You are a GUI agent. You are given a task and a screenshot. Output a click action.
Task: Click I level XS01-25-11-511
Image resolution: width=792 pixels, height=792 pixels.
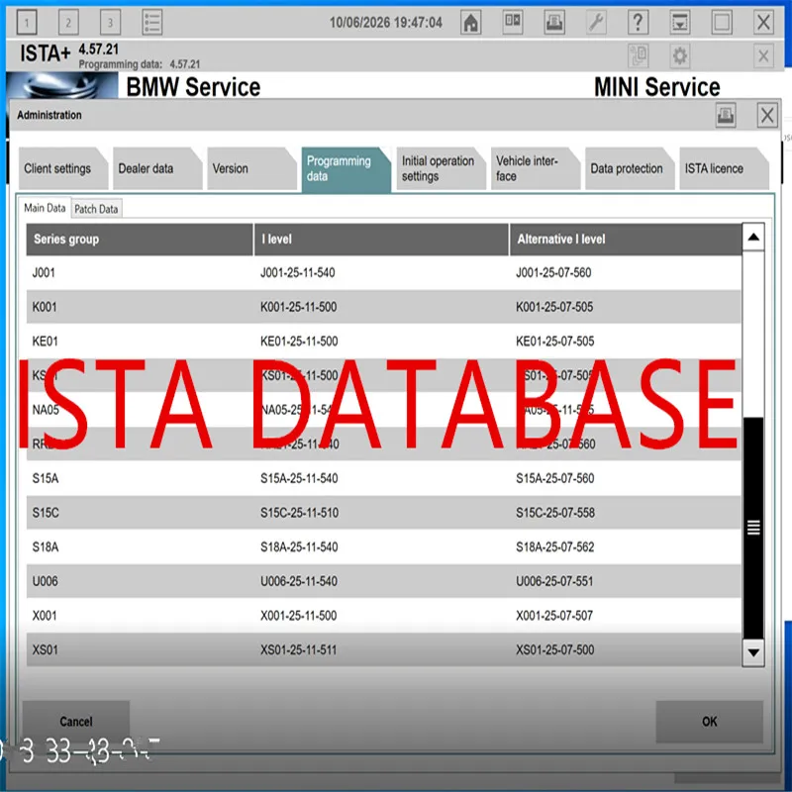(x=299, y=650)
